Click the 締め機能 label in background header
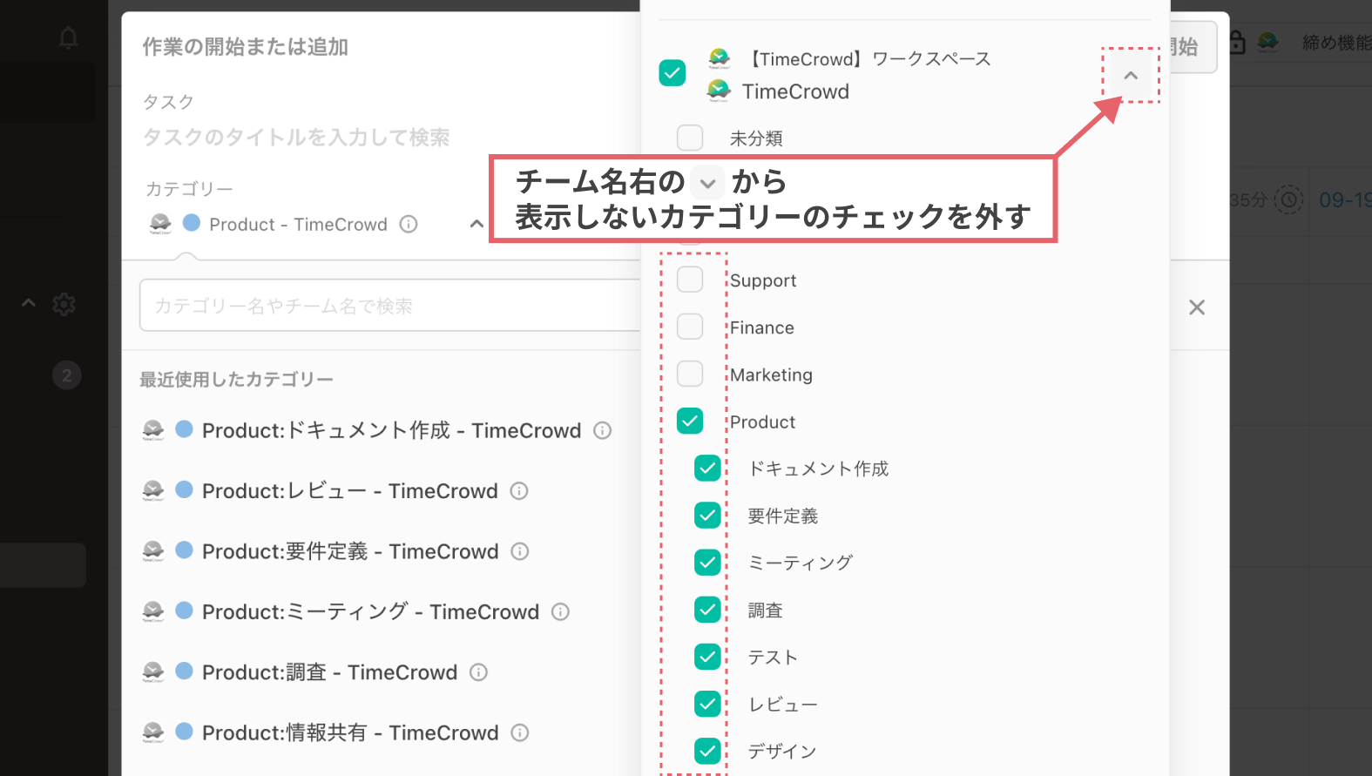This screenshot has width=1372, height=776. pos(1337,43)
